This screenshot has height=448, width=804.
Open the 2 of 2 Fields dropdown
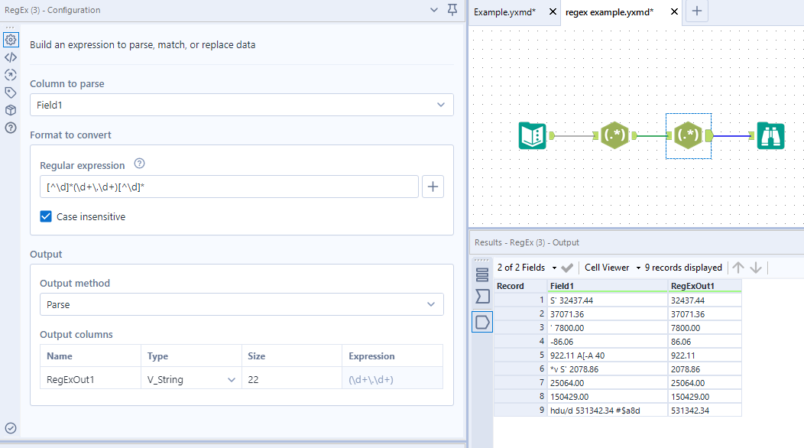pyautogui.click(x=527, y=268)
